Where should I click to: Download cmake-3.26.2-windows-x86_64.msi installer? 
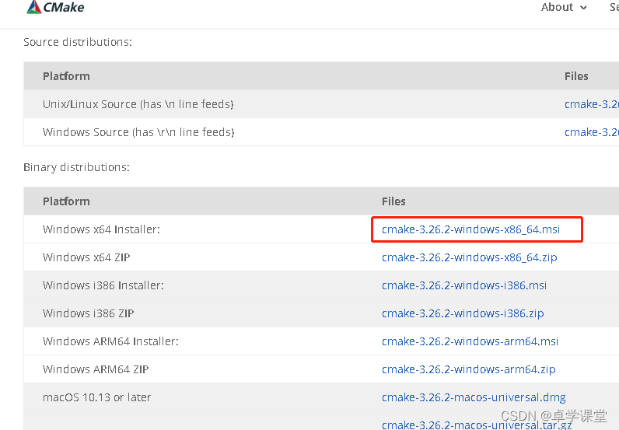[470, 229]
